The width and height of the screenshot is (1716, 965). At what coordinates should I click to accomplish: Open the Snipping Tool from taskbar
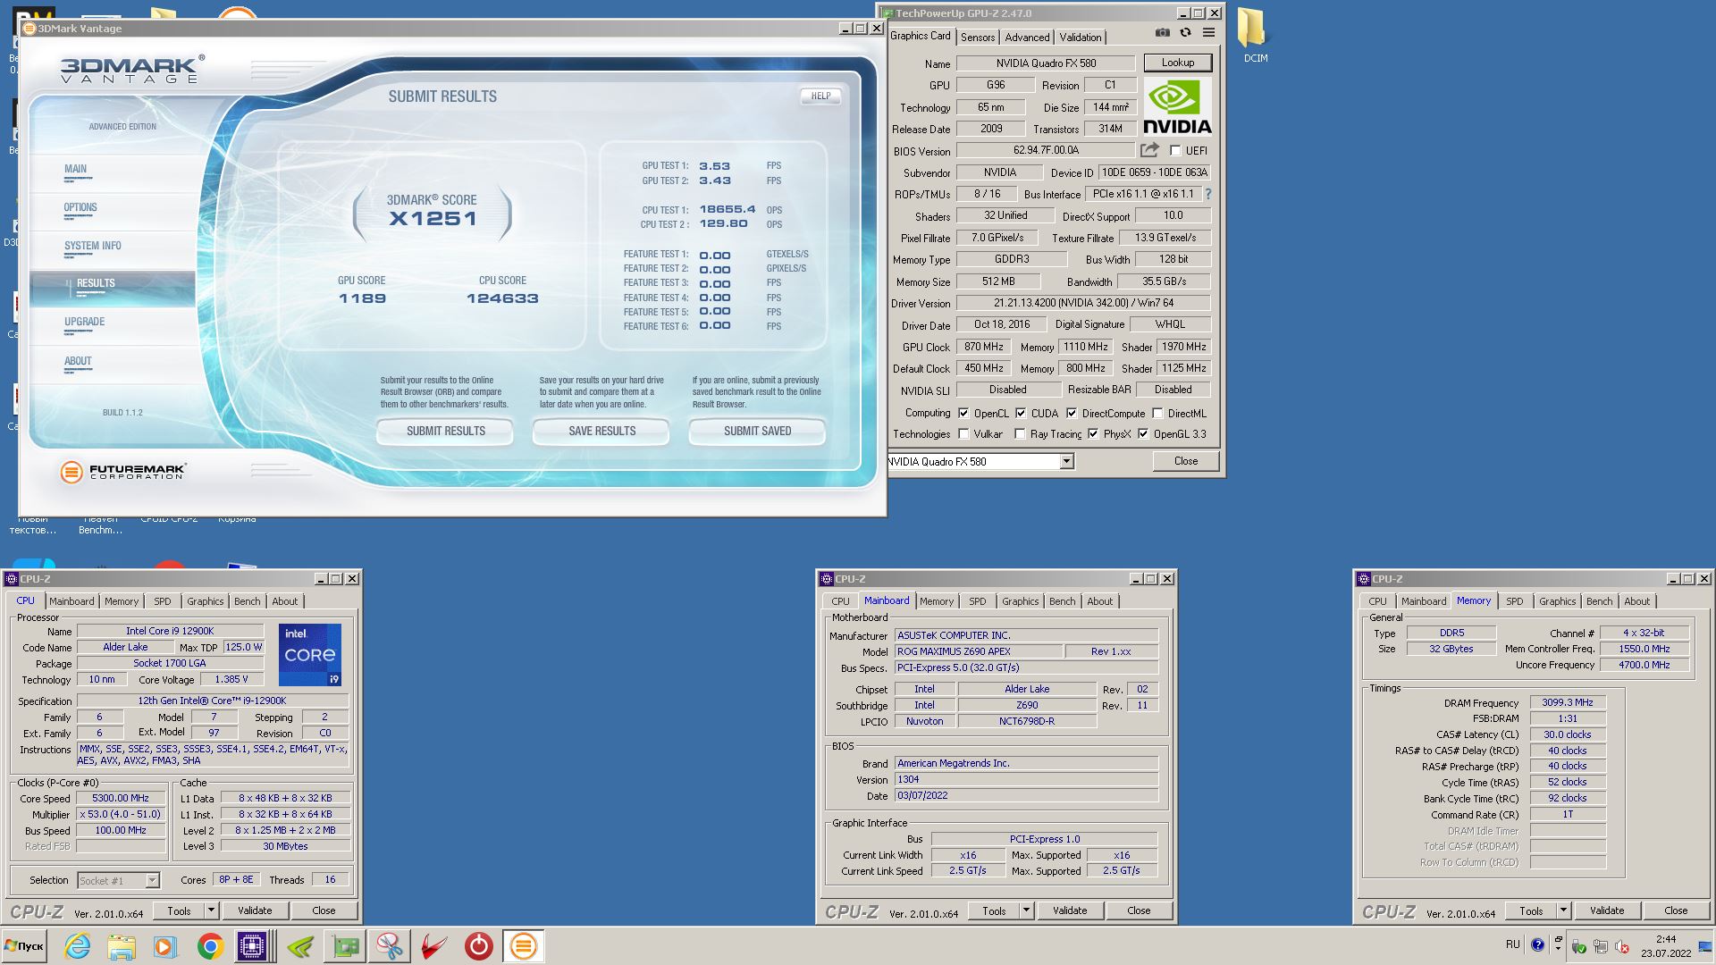pyautogui.click(x=390, y=946)
